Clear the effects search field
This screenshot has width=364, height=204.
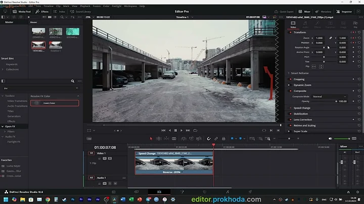(77, 88)
